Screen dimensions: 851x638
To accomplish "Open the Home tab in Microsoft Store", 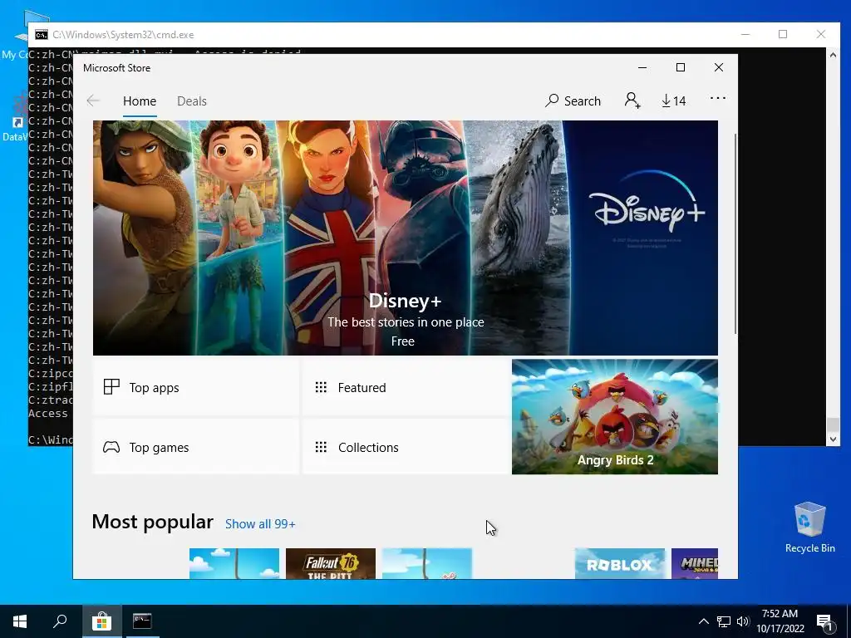I will pyautogui.click(x=140, y=101).
